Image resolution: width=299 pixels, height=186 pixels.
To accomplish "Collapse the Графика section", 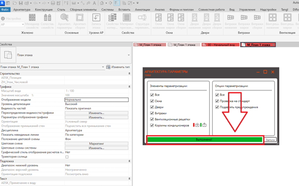I will [129, 87].
